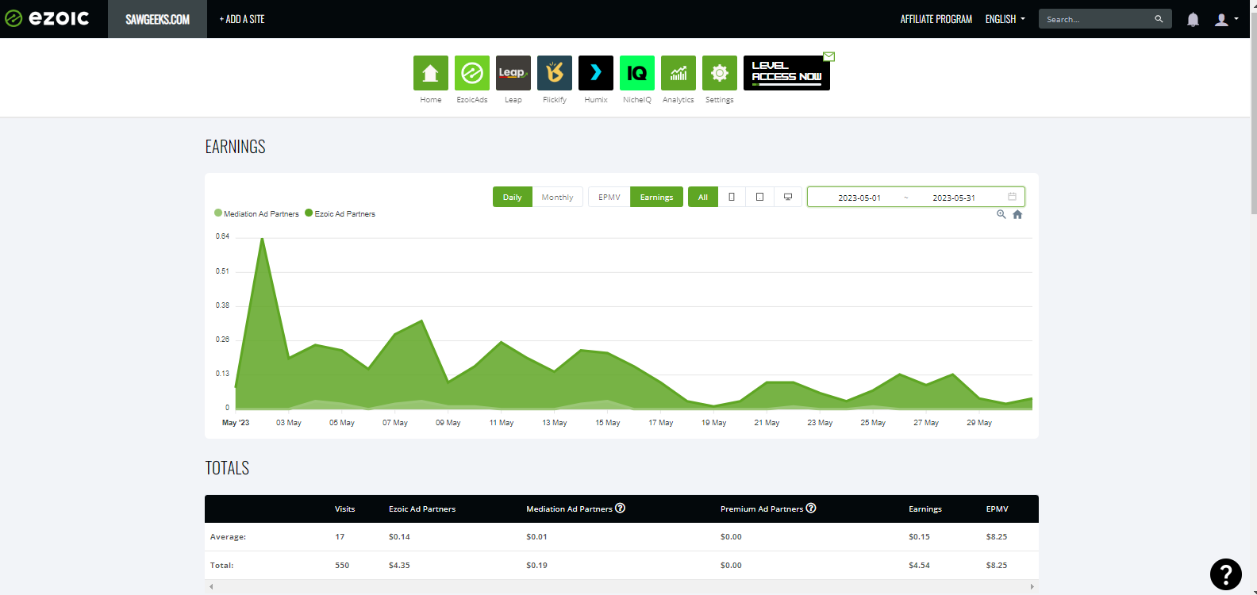
Task: Click the Earnings column header
Action: pos(925,509)
